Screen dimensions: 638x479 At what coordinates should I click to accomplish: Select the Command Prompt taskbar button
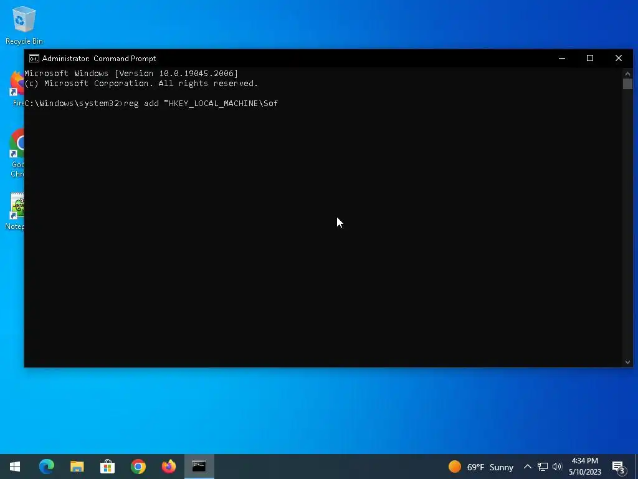point(199,467)
